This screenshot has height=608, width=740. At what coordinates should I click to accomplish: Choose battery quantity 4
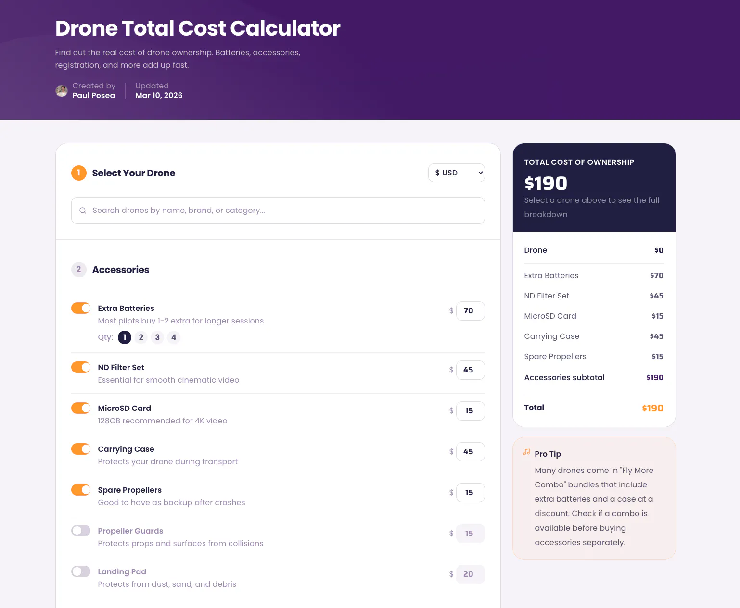174,337
